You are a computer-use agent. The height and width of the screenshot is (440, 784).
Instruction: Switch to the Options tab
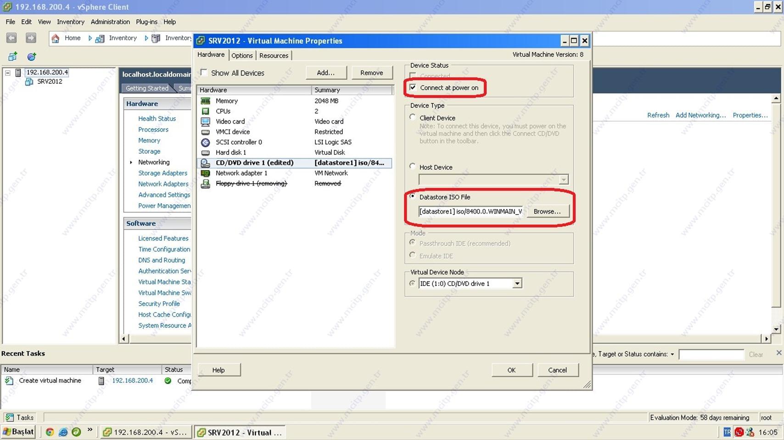pyautogui.click(x=242, y=55)
